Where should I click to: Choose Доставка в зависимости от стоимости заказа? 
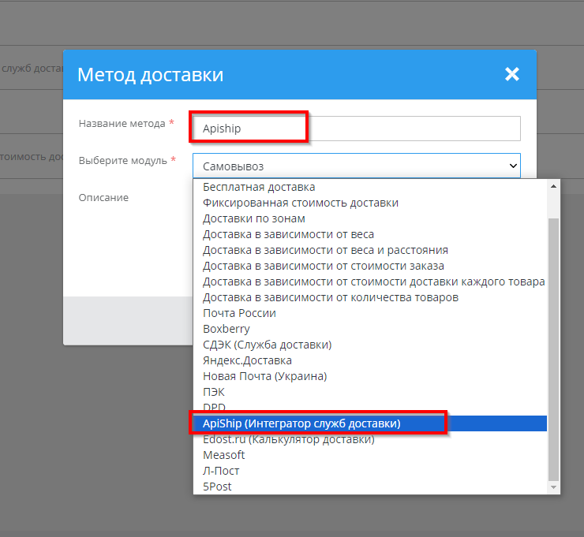pyautogui.click(x=323, y=266)
